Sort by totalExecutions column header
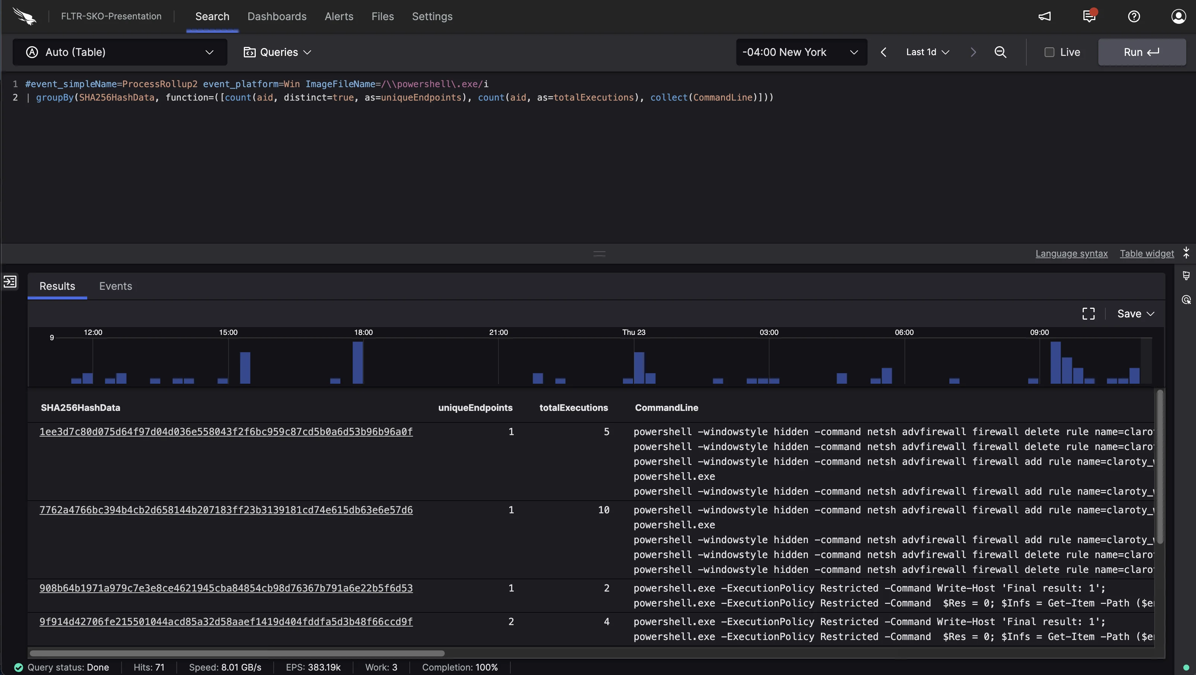1196x675 pixels. 573,407
